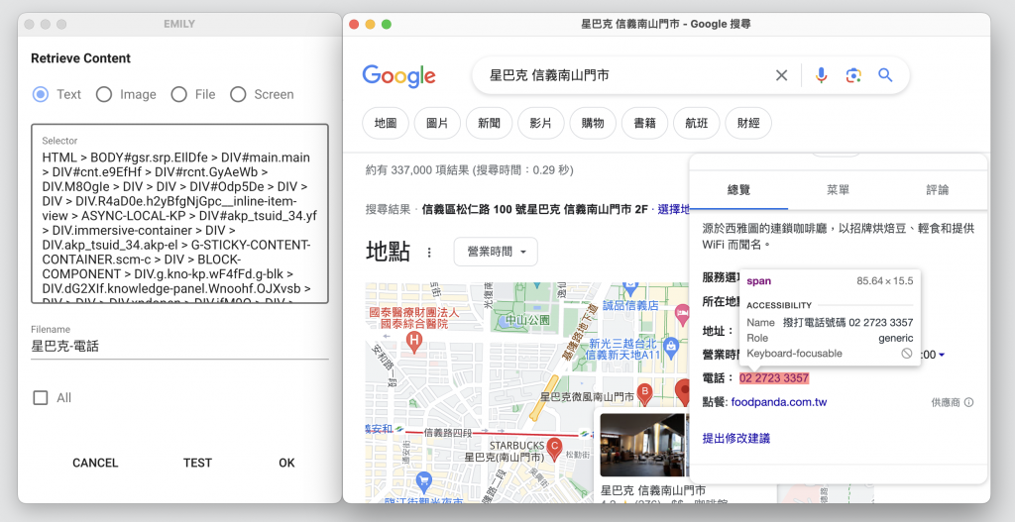The image size is (1015, 522).
Task: Open Google Lens image search icon
Action: click(853, 75)
